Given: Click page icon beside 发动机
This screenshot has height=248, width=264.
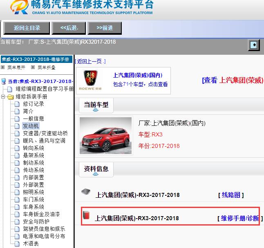Looking at the screenshot, I should (x=17, y=126).
